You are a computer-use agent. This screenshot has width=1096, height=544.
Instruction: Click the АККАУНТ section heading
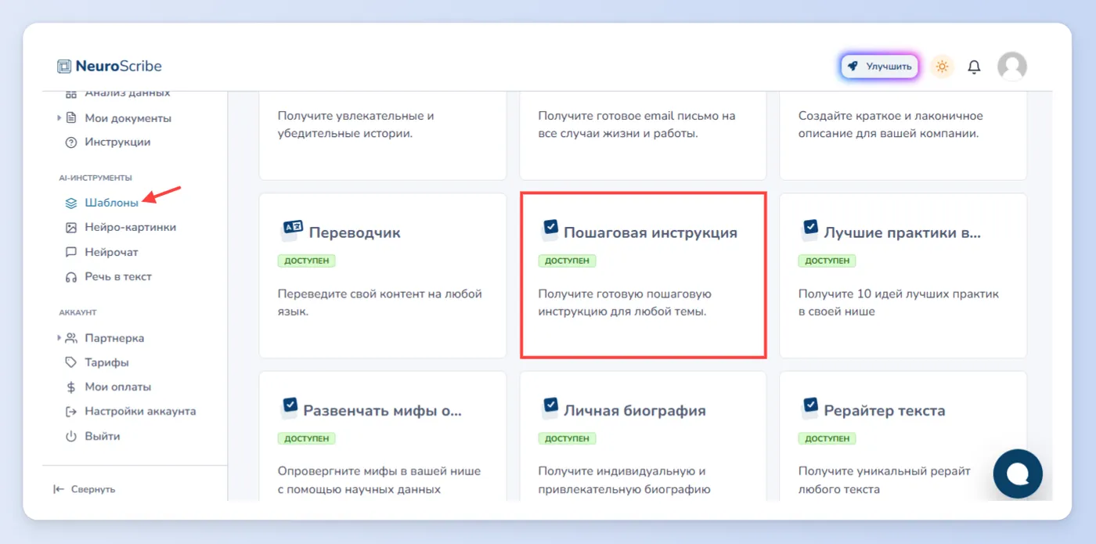[78, 312]
